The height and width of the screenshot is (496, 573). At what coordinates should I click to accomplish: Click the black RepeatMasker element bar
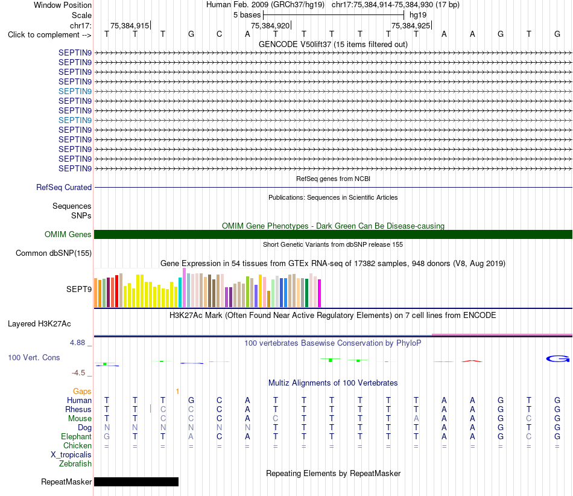click(x=136, y=482)
